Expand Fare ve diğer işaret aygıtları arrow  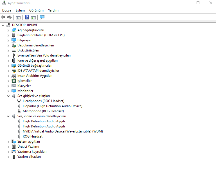pos(8,61)
